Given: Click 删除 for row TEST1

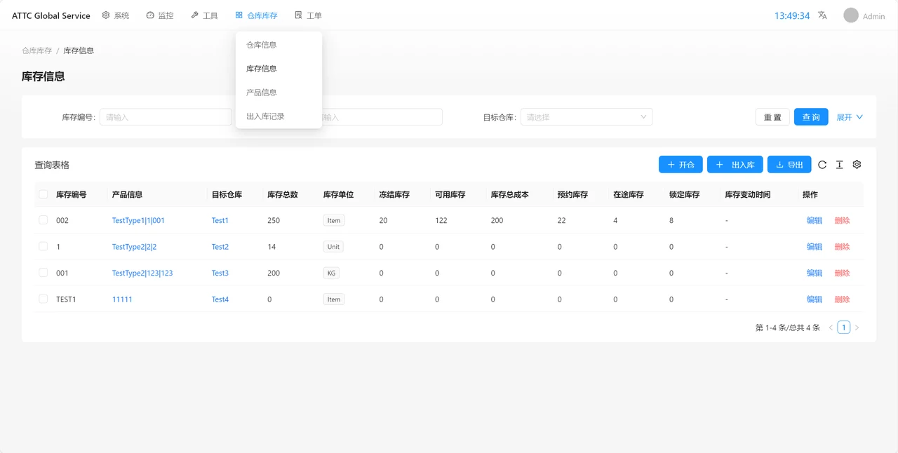Looking at the screenshot, I should (x=842, y=299).
